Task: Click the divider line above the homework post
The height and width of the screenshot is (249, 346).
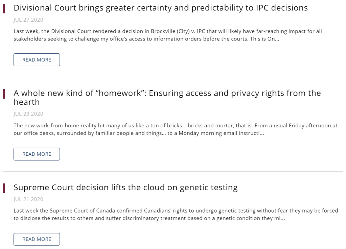Action: click(x=172, y=77)
